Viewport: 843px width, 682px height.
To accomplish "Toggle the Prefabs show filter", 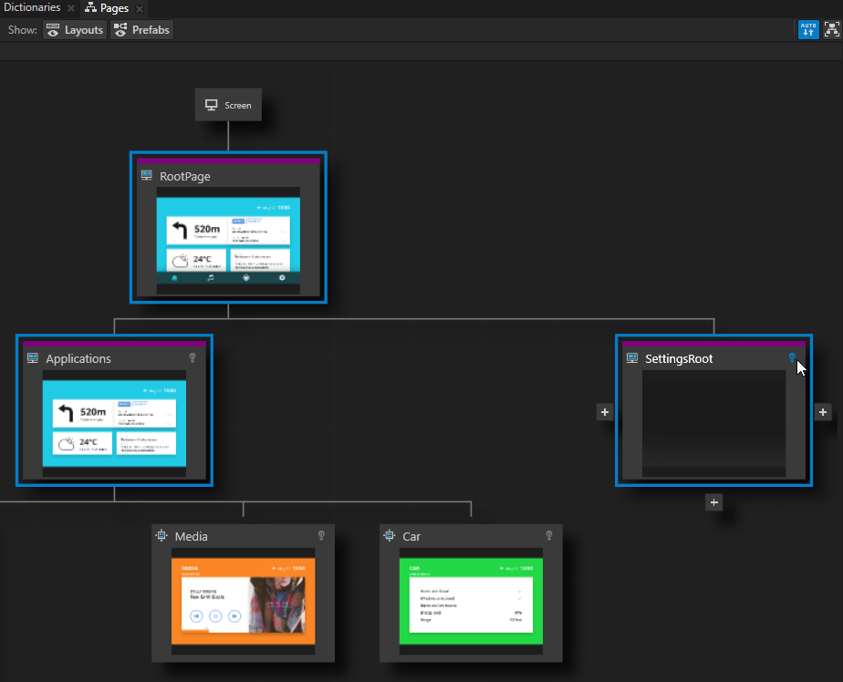I will [141, 30].
